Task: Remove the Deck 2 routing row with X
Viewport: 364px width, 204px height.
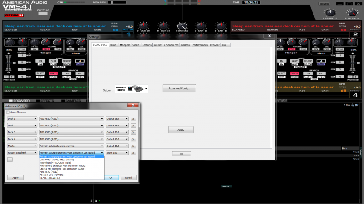Action: coord(133,126)
